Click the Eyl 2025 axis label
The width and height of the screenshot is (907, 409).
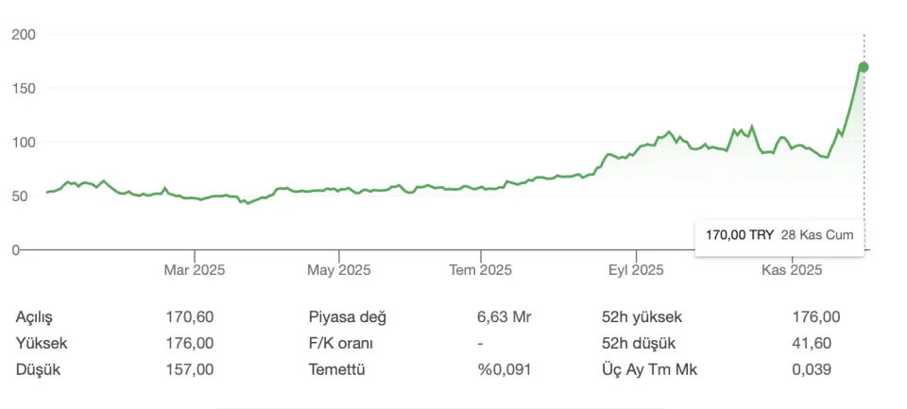point(637,270)
